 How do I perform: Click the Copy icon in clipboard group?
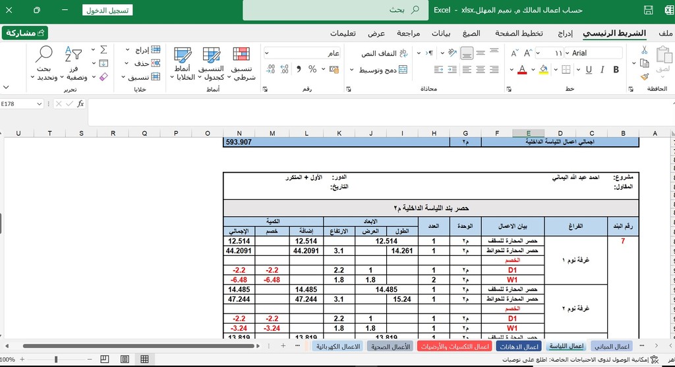pyautogui.click(x=644, y=64)
